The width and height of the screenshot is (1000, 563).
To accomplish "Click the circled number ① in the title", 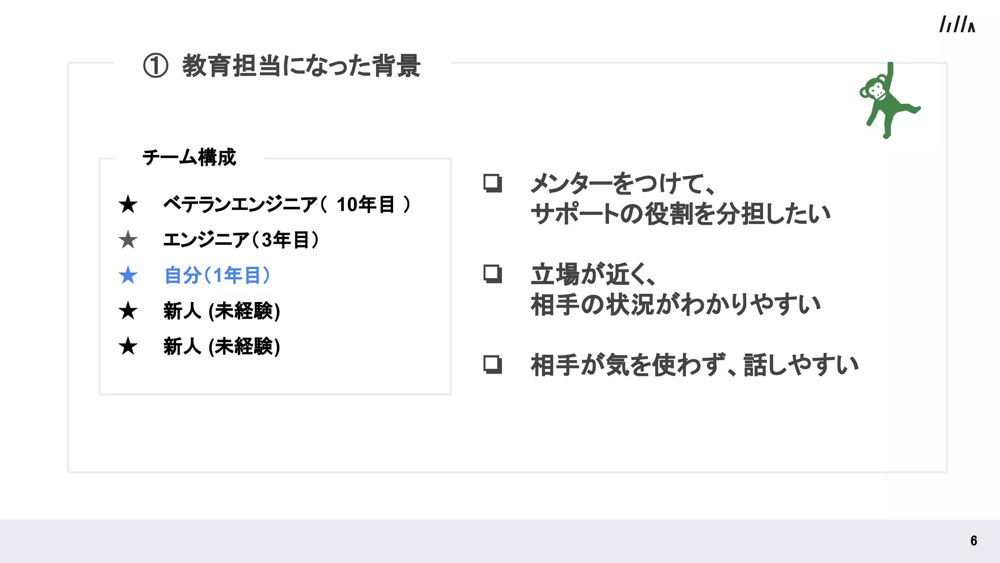I will coord(156,66).
